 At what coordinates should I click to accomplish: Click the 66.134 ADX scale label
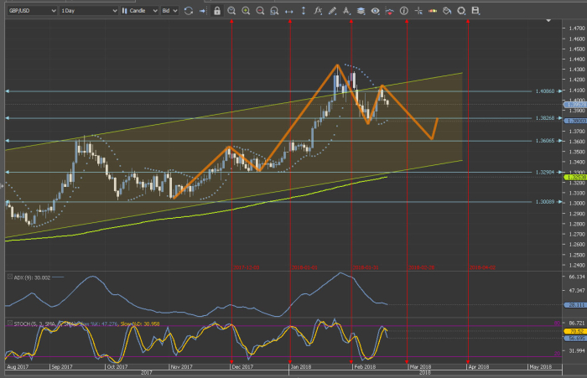click(577, 277)
